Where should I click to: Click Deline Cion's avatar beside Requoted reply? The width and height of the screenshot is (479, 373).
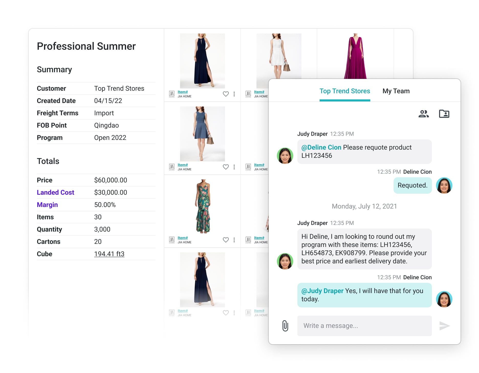click(444, 185)
